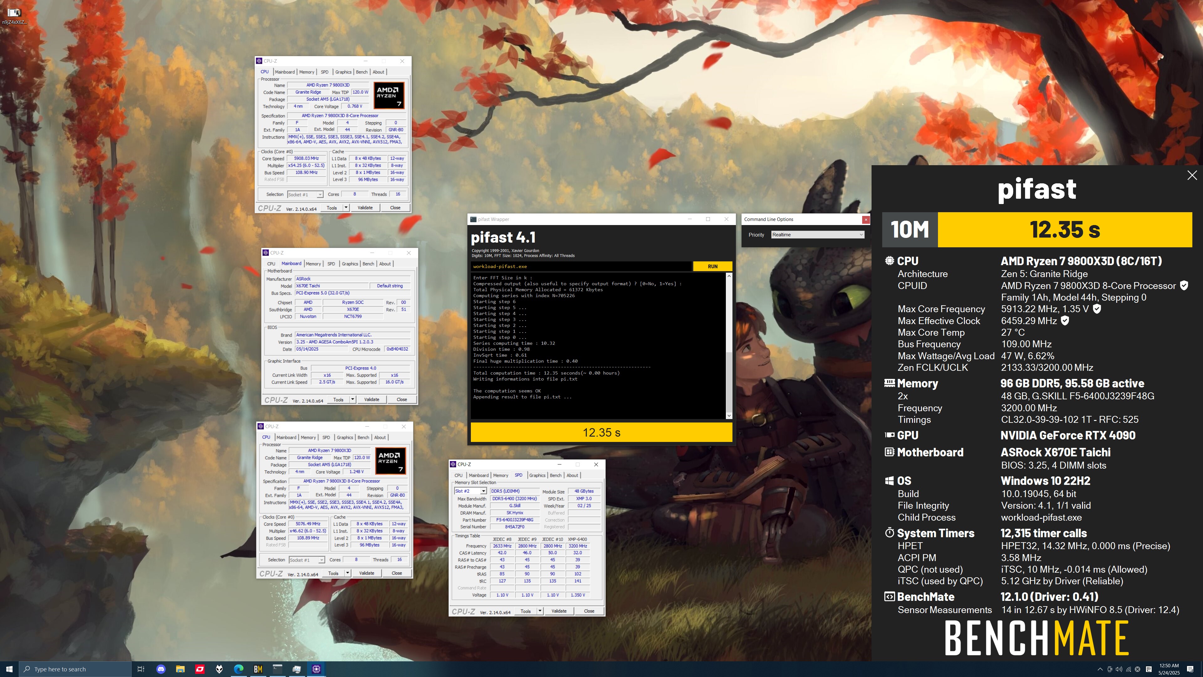Switch to Memory tab in CPU-Z SPD window
This screenshot has width=1203, height=677.
tap(500, 475)
